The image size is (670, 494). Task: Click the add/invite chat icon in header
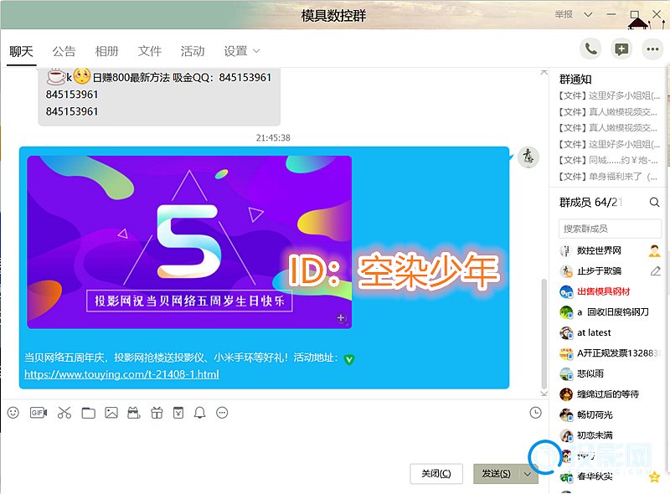tap(621, 49)
